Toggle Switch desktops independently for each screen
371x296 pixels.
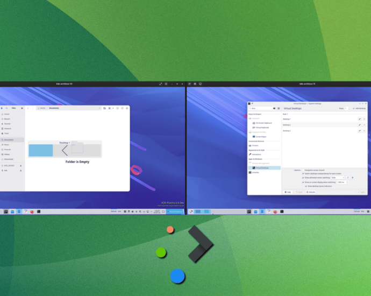pos(303,174)
